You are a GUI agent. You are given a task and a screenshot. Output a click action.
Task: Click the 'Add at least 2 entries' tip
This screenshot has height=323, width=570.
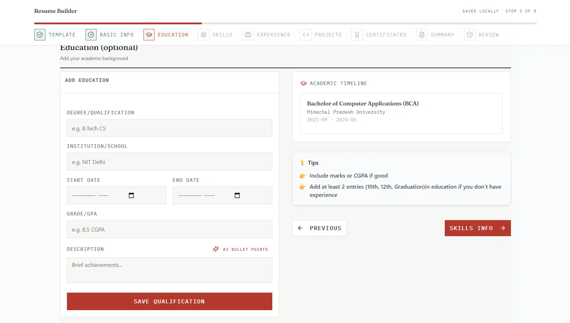405,191
